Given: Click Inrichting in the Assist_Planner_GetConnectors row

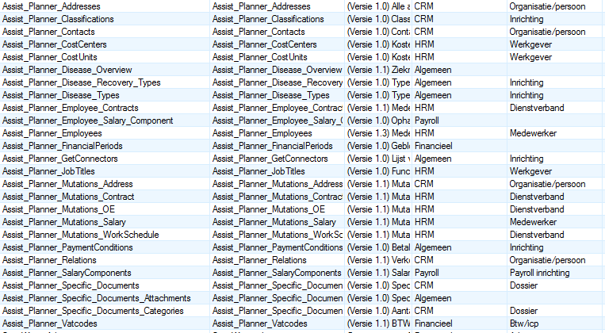Looking at the screenshot, I should click(x=527, y=159).
